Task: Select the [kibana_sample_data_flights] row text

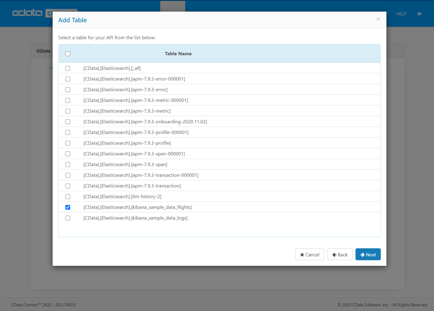Action: click(137, 207)
